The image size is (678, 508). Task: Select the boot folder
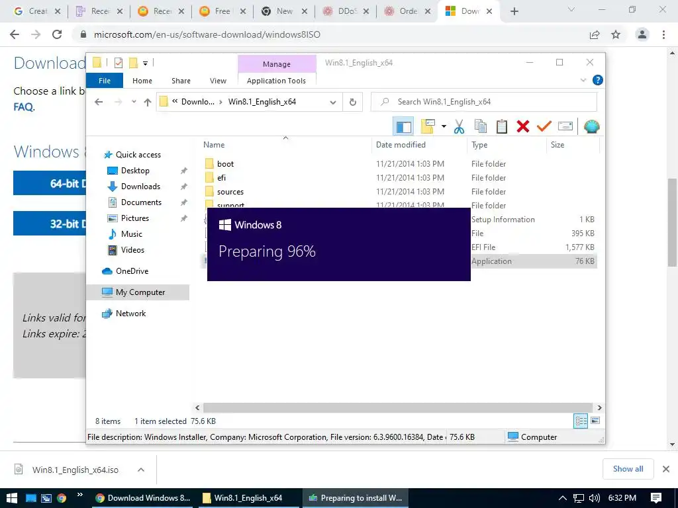point(225,164)
